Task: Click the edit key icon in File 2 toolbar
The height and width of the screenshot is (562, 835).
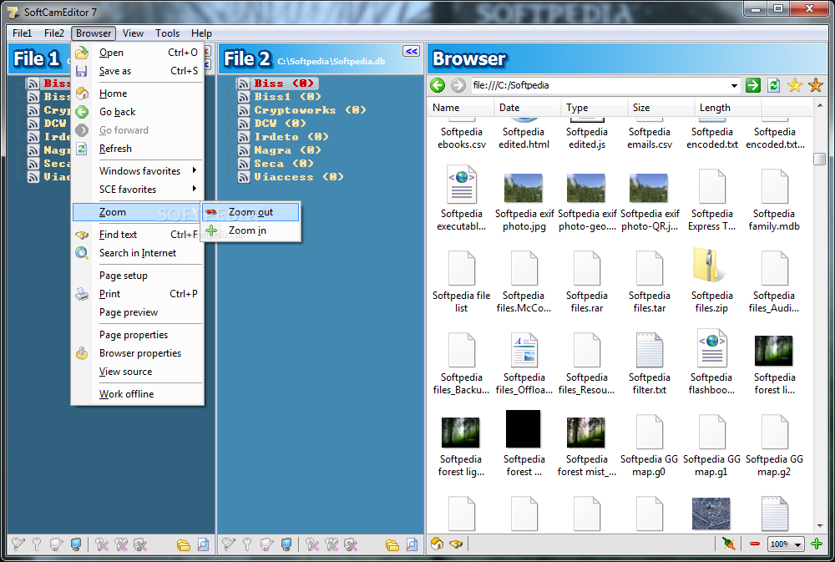Action: click(229, 544)
